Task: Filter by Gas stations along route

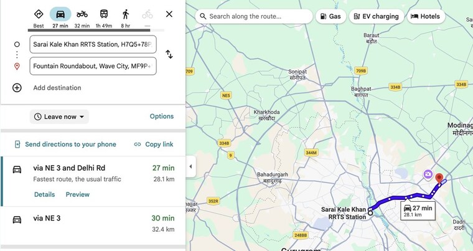Action: pyautogui.click(x=330, y=16)
